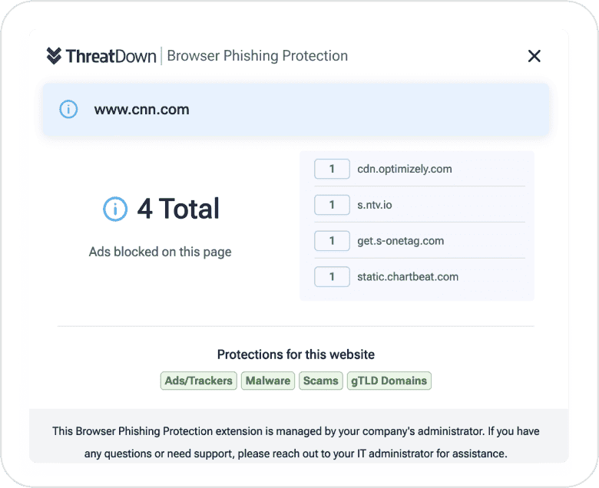Close the Browser Phishing Protection popup

[x=534, y=56]
